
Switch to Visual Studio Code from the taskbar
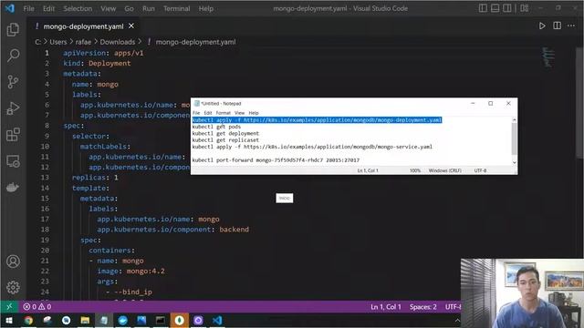point(217,320)
